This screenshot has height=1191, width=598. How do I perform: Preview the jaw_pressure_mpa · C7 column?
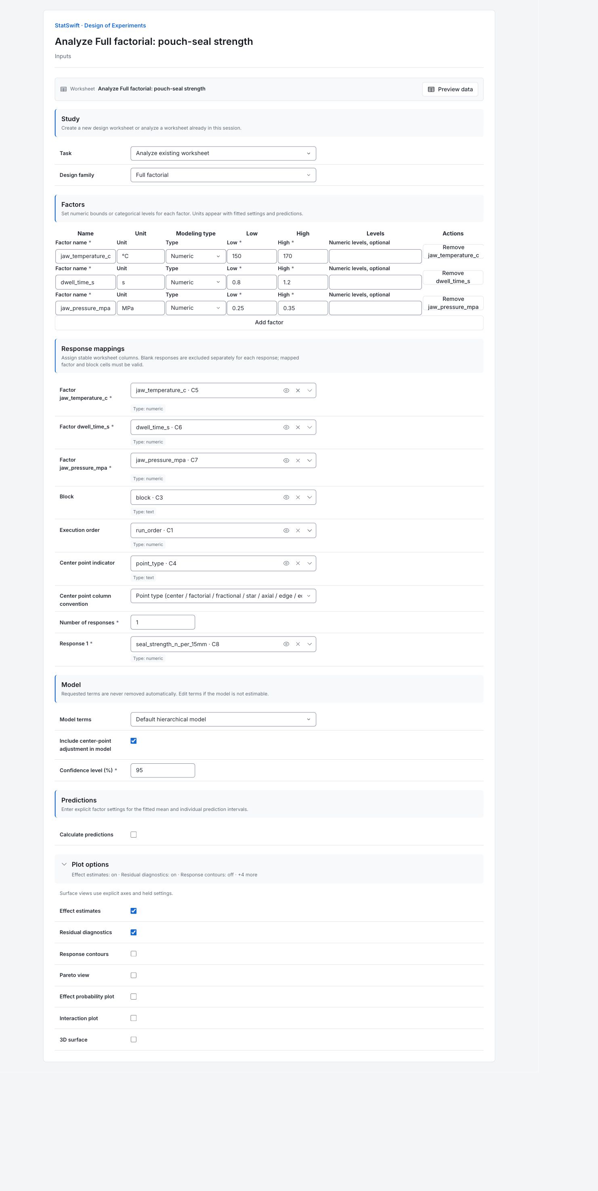pos(286,460)
